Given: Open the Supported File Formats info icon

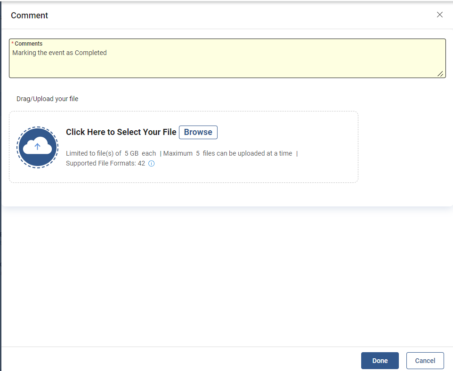Looking at the screenshot, I should click(152, 164).
